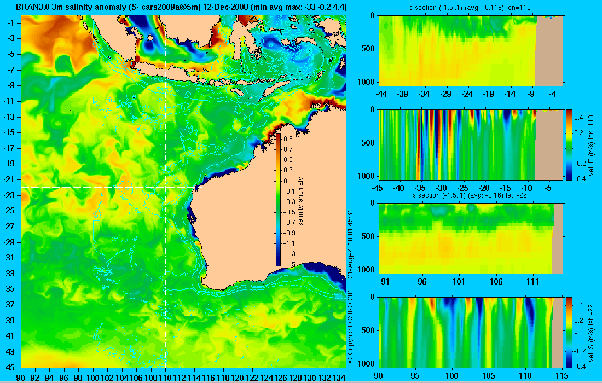Click the -10 tick below vel. E panel
The width and height of the screenshot is (602, 383).
[527, 188]
